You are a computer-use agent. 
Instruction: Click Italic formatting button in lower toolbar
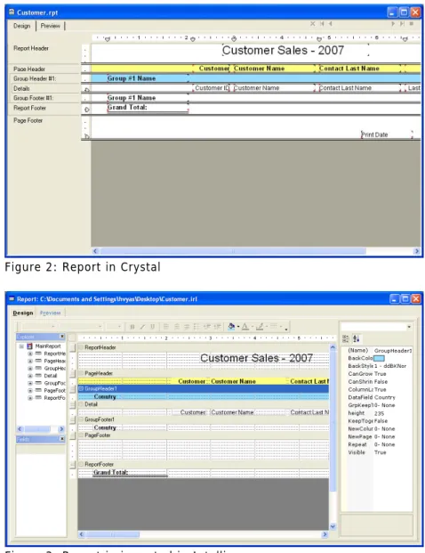(x=142, y=327)
